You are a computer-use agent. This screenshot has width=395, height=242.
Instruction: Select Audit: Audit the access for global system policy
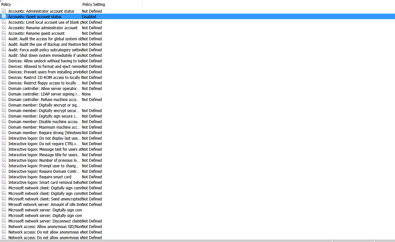click(45, 39)
